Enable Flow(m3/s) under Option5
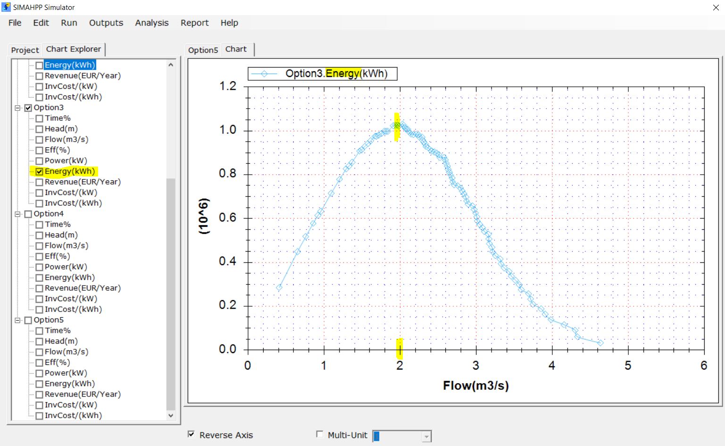This screenshot has height=446, width=725. point(40,352)
